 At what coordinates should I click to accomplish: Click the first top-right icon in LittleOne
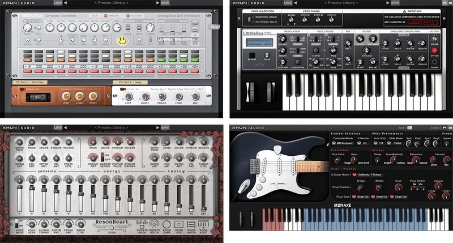445,3
